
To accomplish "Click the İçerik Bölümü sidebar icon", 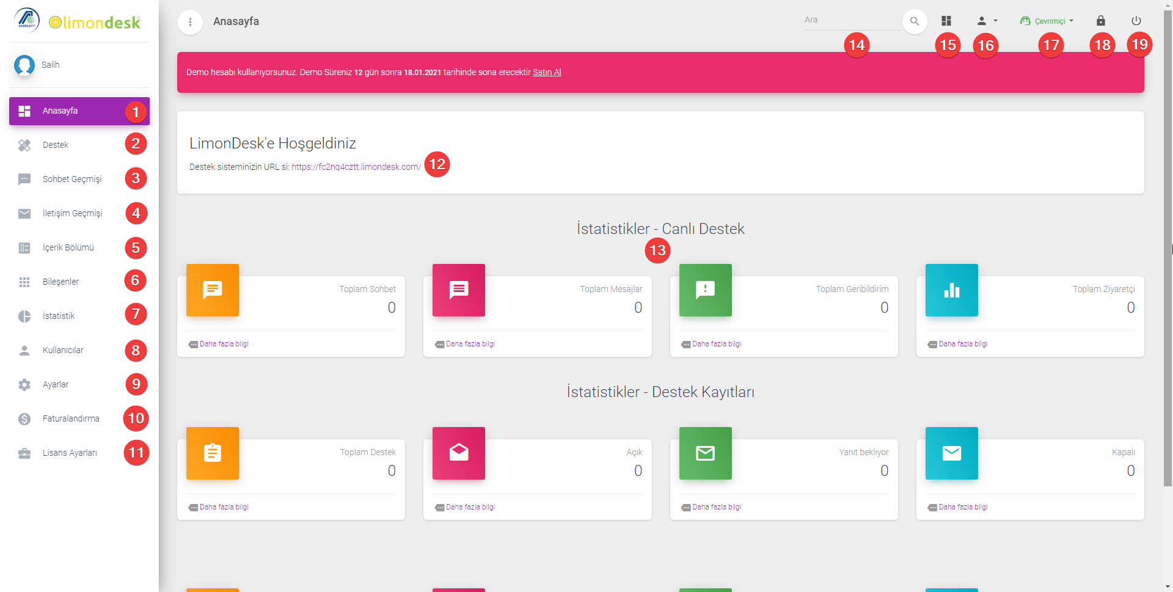I will click(24, 248).
